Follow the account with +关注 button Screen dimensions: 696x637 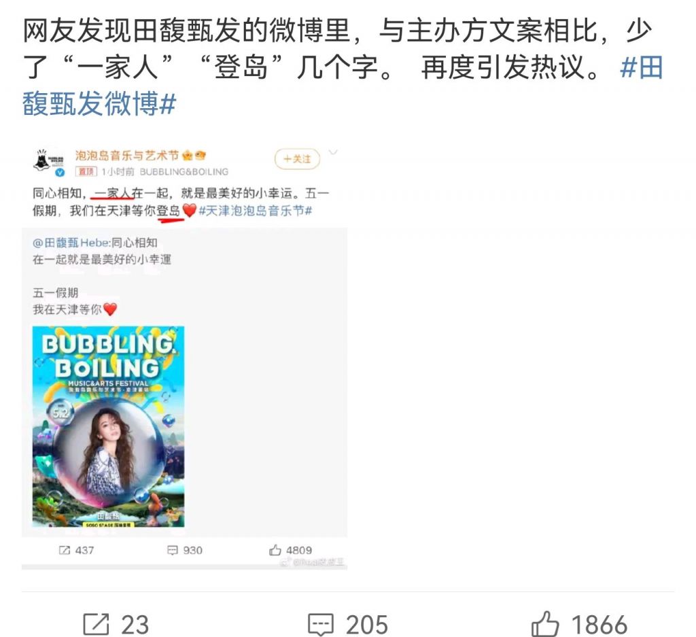297,159
